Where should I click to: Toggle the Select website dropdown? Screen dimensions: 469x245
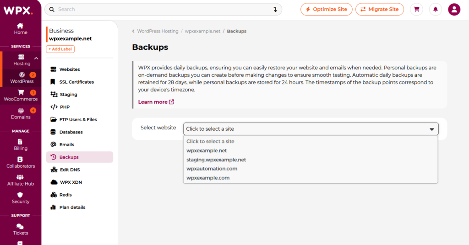(311, 129)
